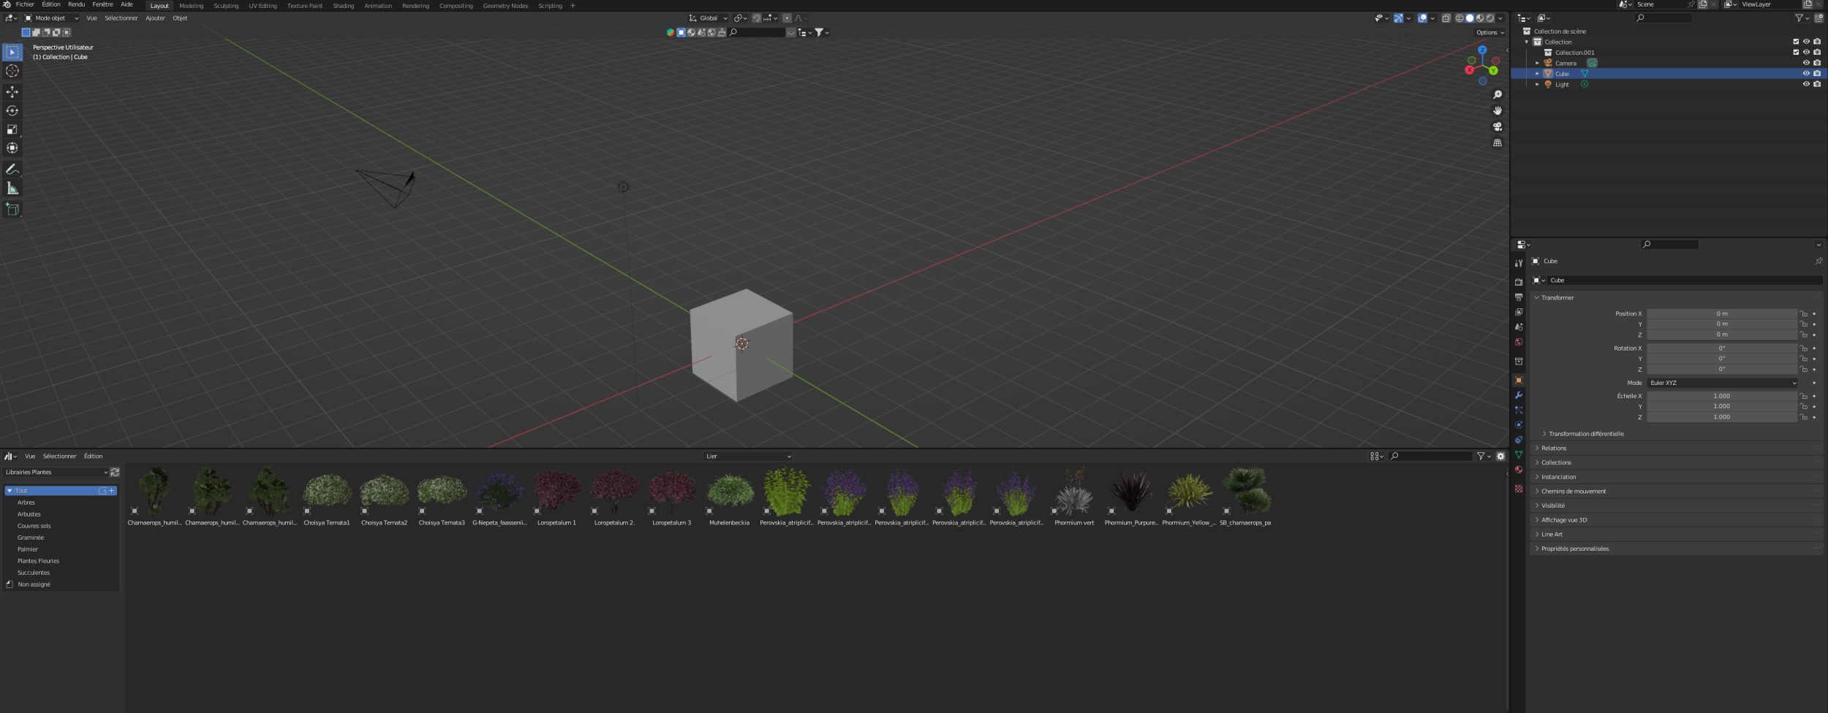This screenshot has height=713, width=1828.
Task: Open the Euler XYZ rotation mode dropdown
Action: pos(1722,382)
